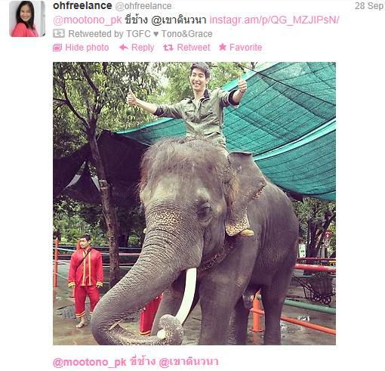The height and width of the screenshot is (371, 385).
Task: Open the elephant photo in full view
Action: [x=194, y=203]
